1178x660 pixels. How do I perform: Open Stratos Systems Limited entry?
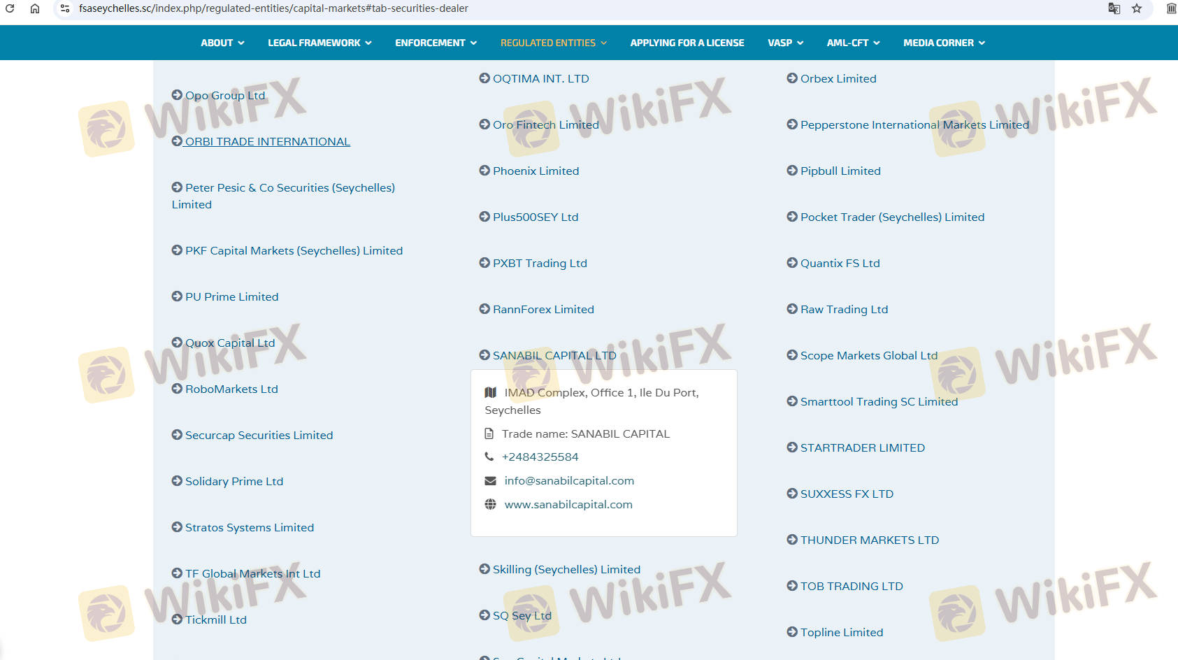(243, 527)
